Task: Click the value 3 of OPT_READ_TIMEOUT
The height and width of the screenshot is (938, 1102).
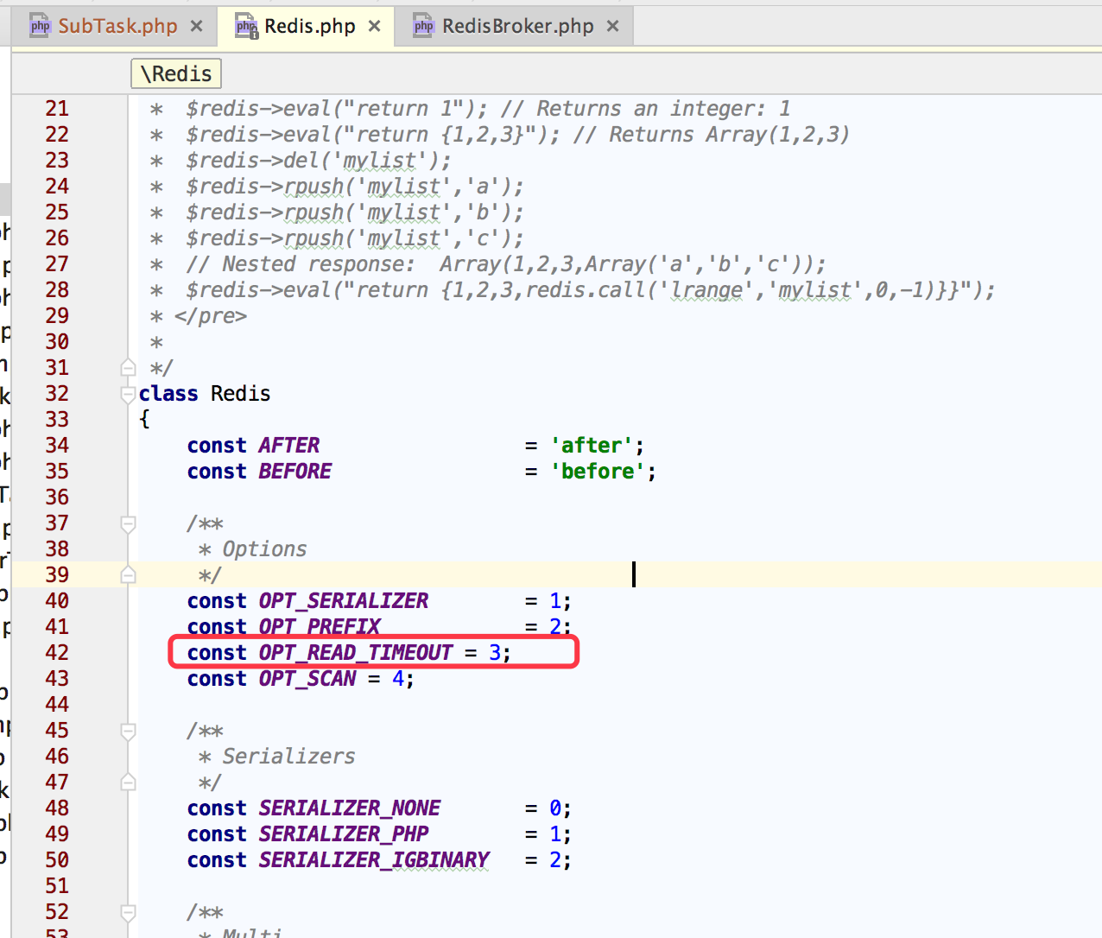Action: point(495,653)
